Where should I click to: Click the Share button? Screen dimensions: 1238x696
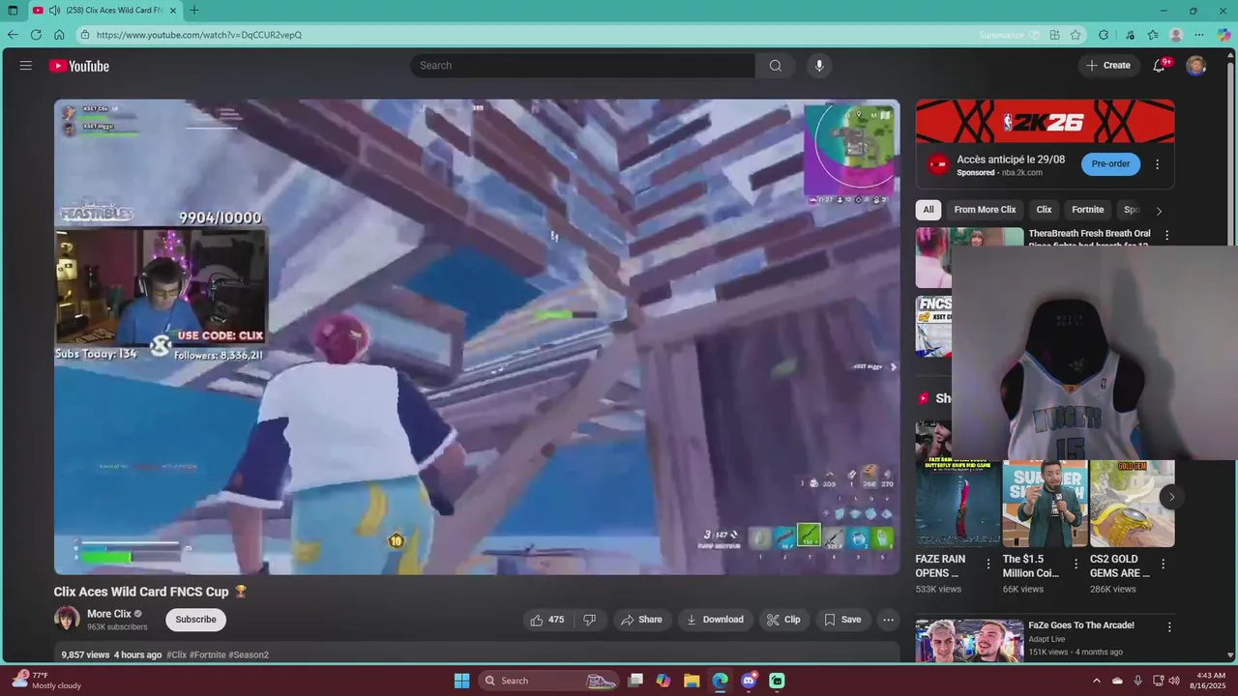coord(641,620)
